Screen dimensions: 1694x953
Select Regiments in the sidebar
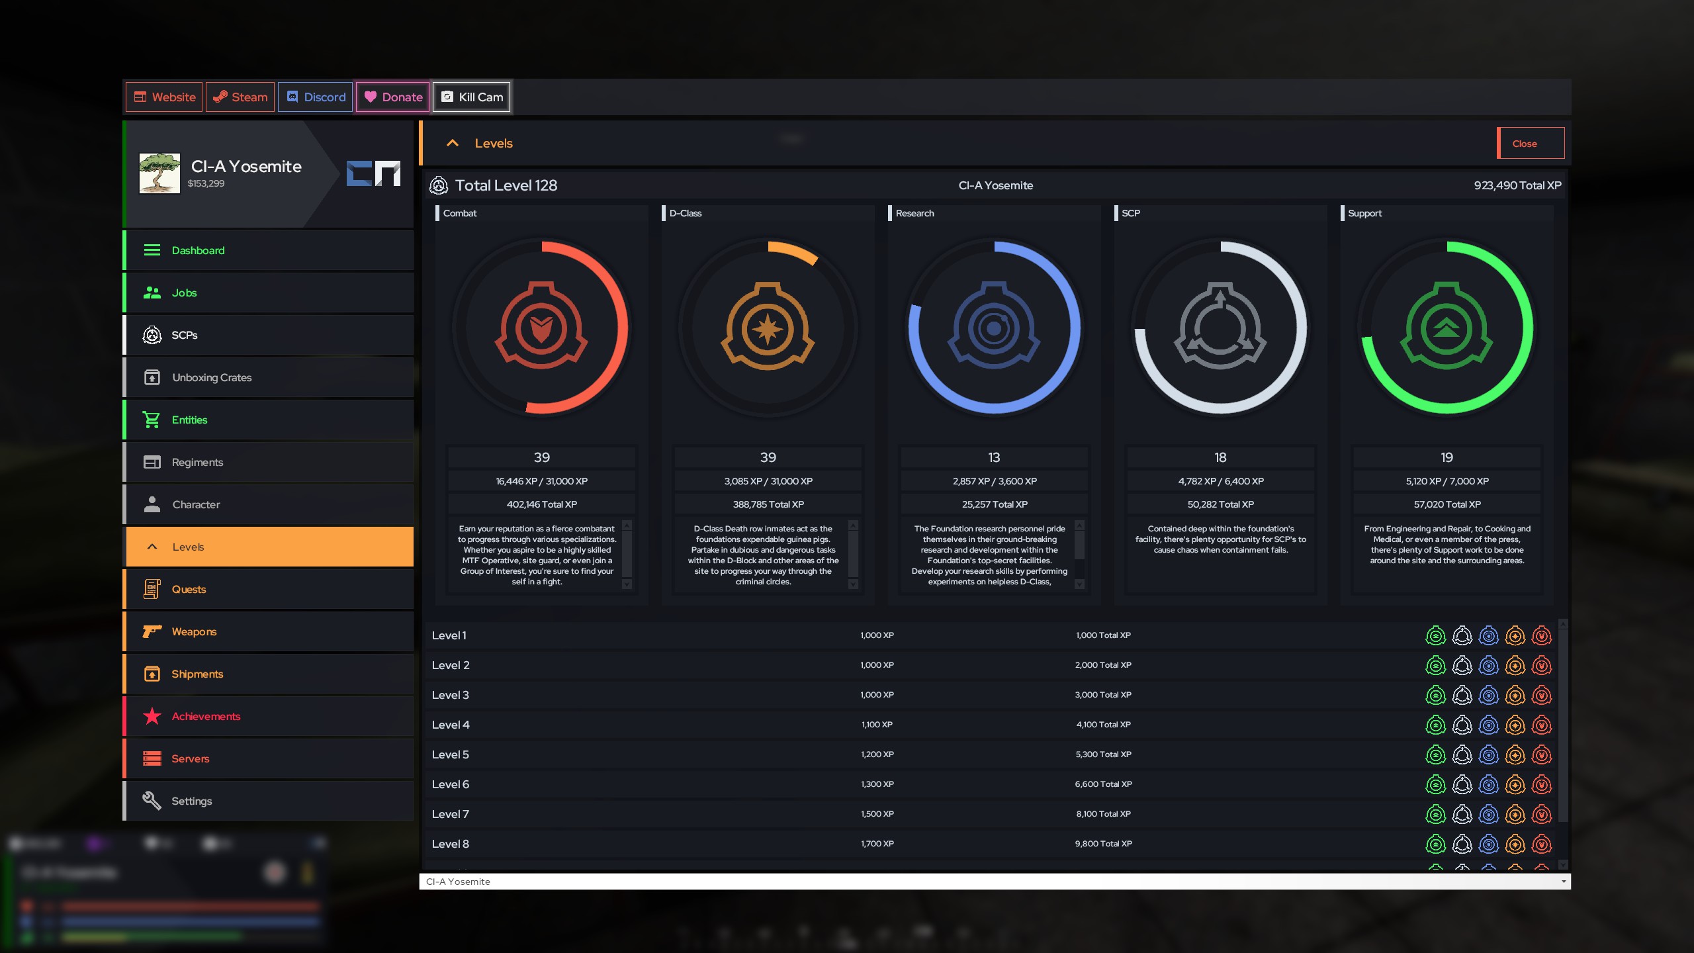(x=269, y=462)
